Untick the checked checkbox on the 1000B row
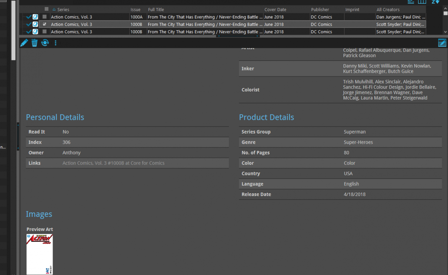Image resolution: width=448 pixels, height=275 pixels. pos(44,24)
